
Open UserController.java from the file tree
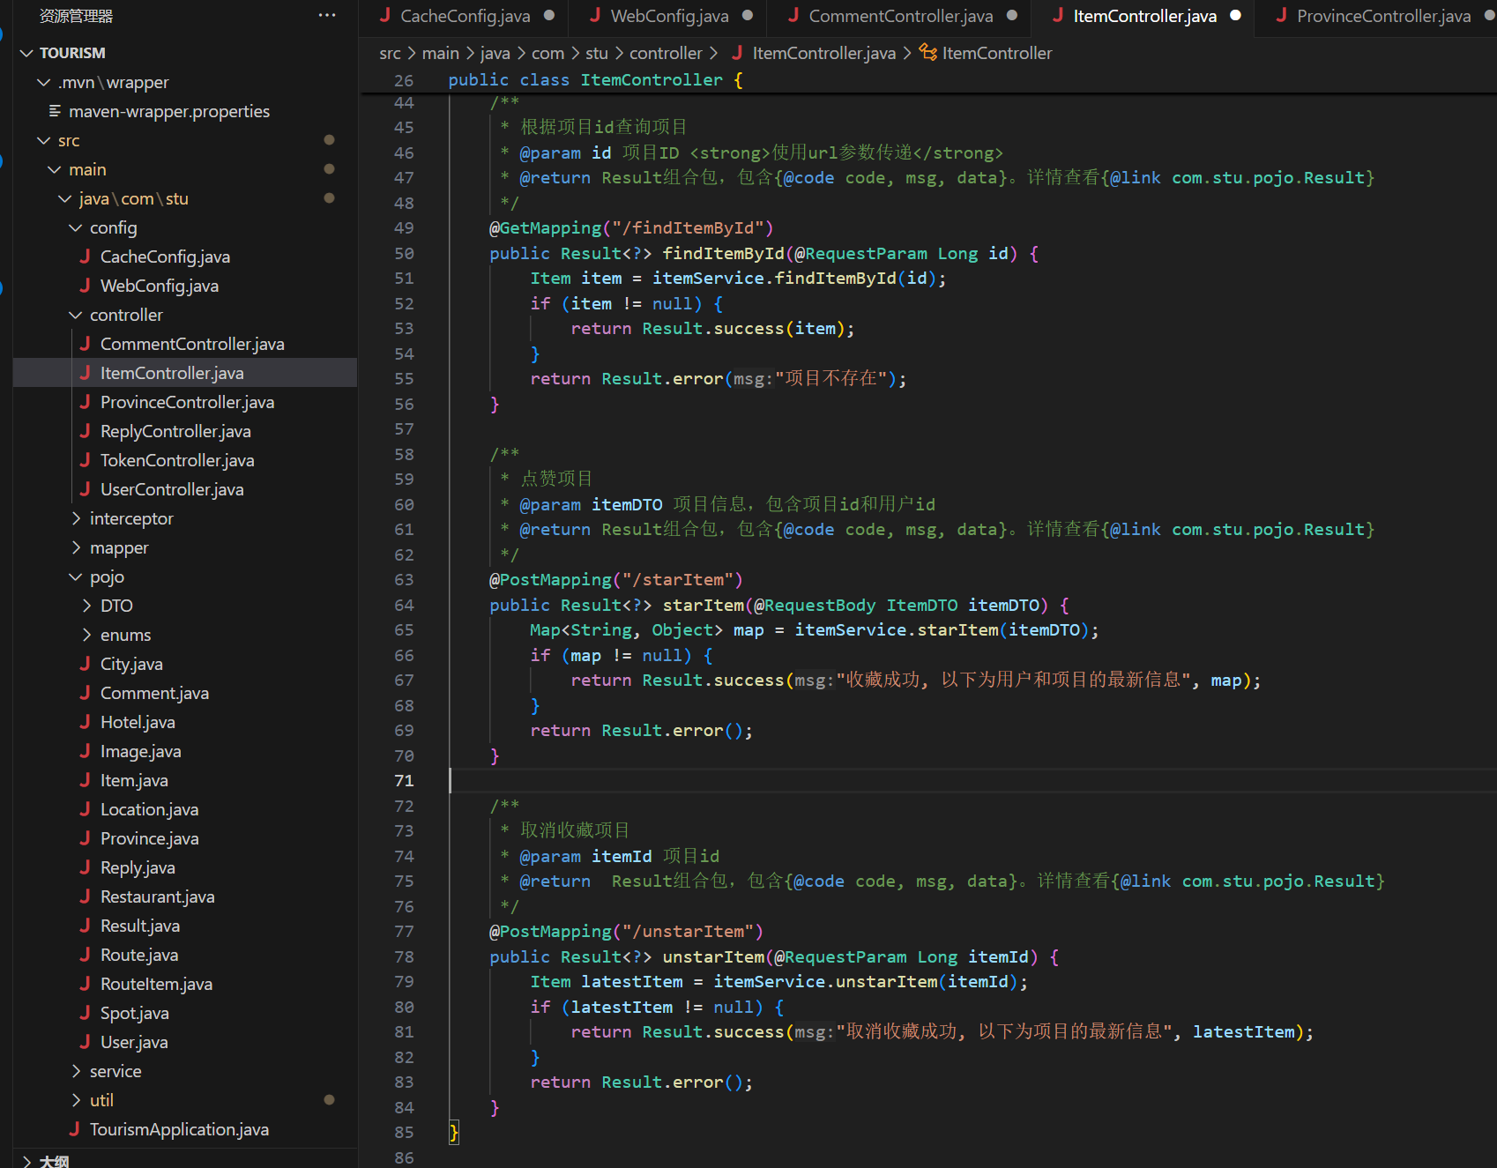click(172, 489)
